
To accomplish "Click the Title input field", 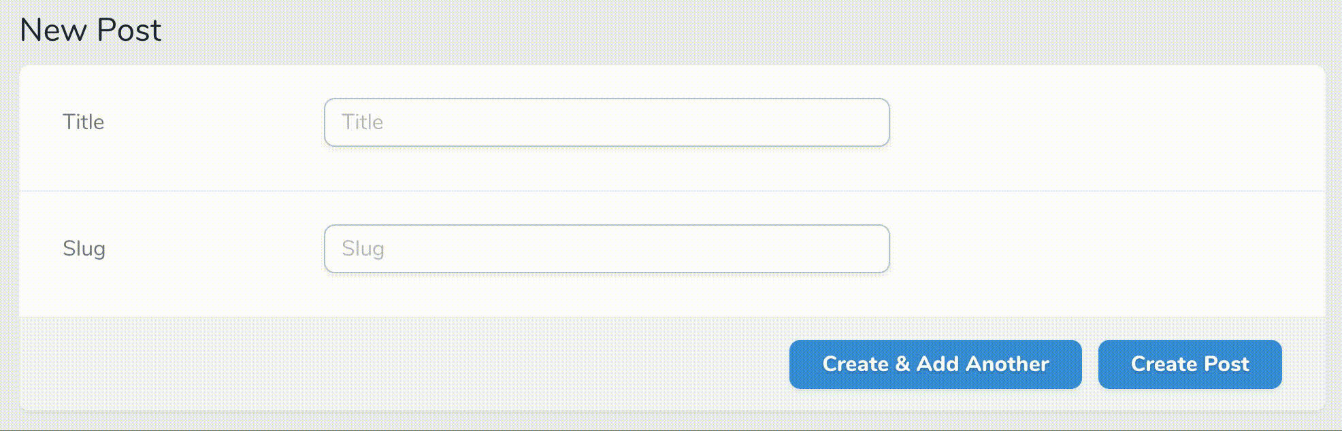I will click(606, 122).
